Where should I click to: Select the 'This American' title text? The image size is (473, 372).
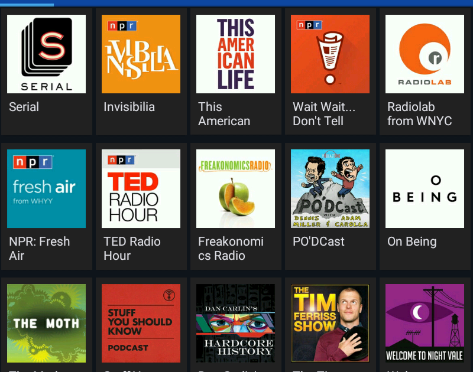(x=224, y=114)
